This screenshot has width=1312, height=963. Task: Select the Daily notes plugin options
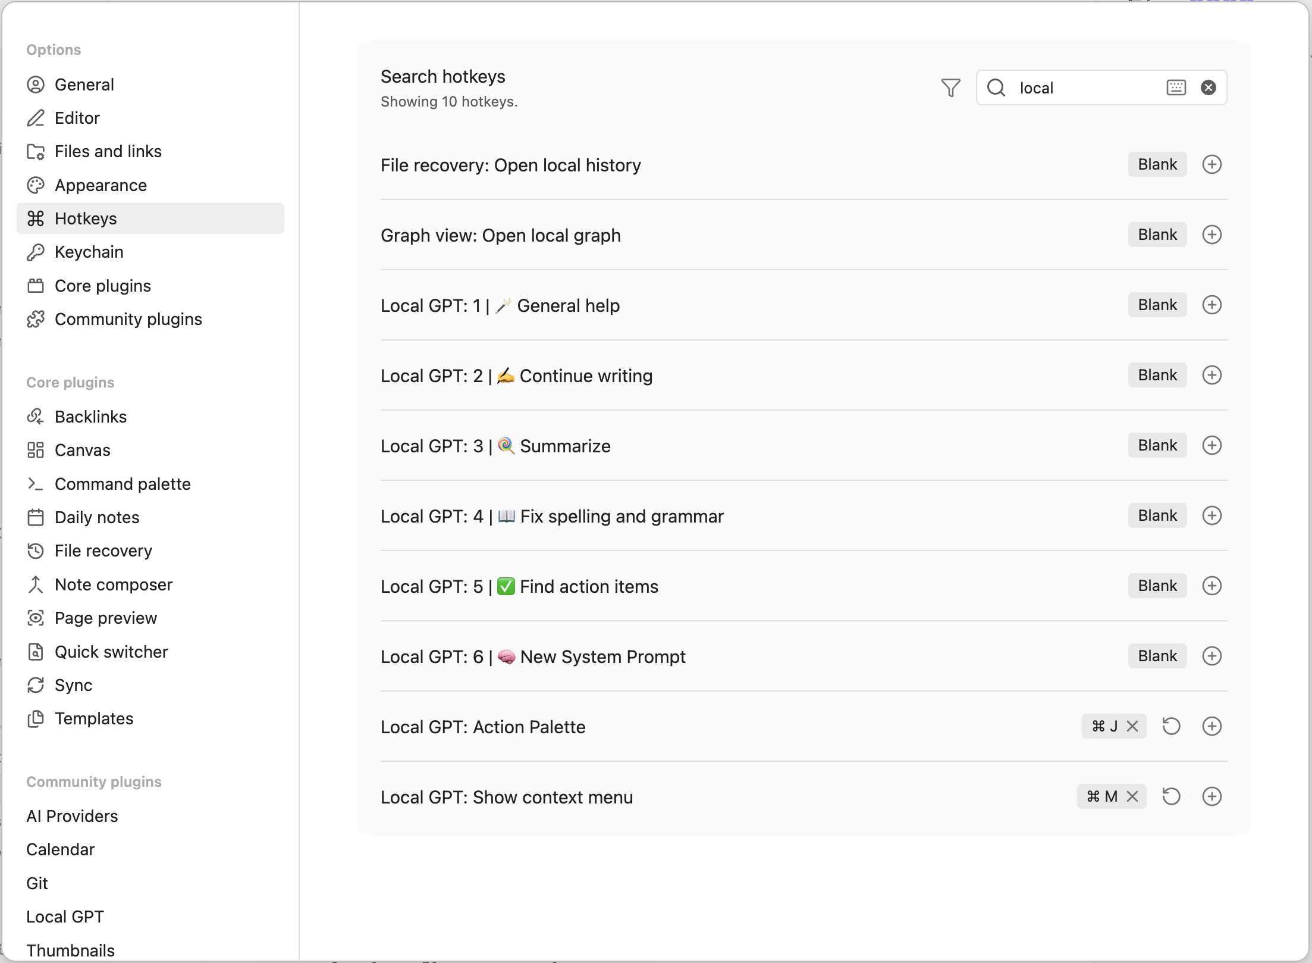point(96,517)
